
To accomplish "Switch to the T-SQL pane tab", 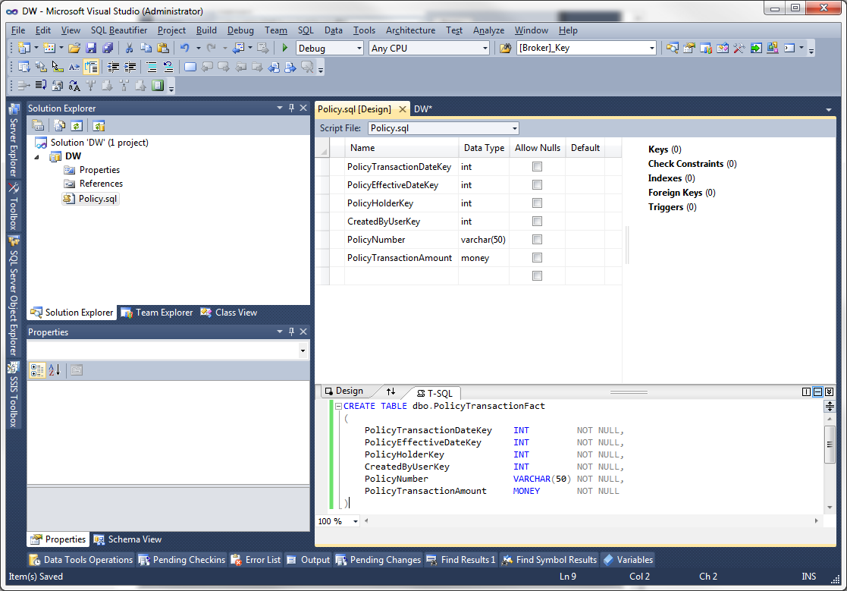I will 435,393.
